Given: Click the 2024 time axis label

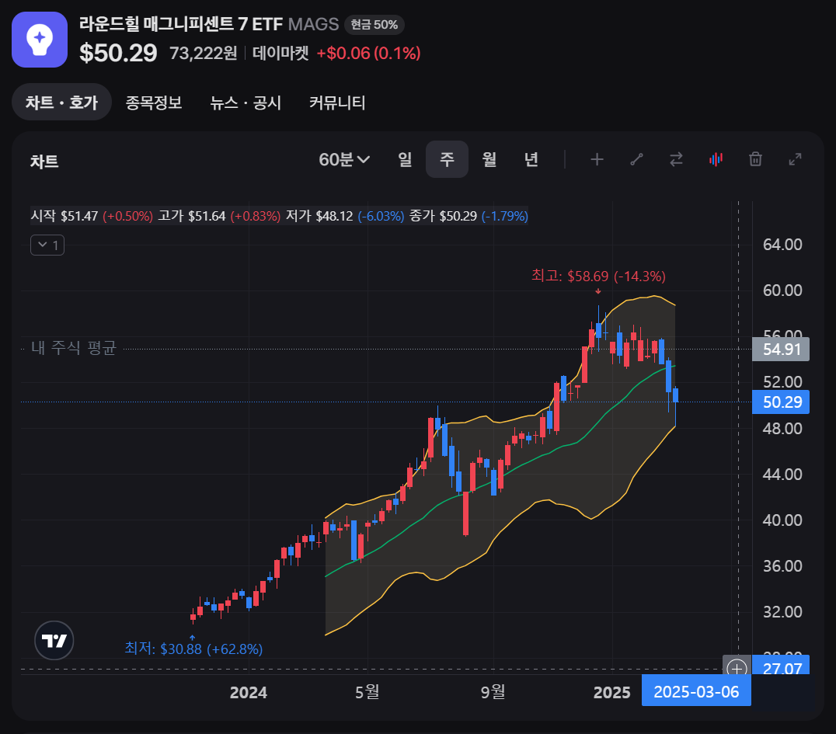Looking at the screenshot, I should (249, 692).
